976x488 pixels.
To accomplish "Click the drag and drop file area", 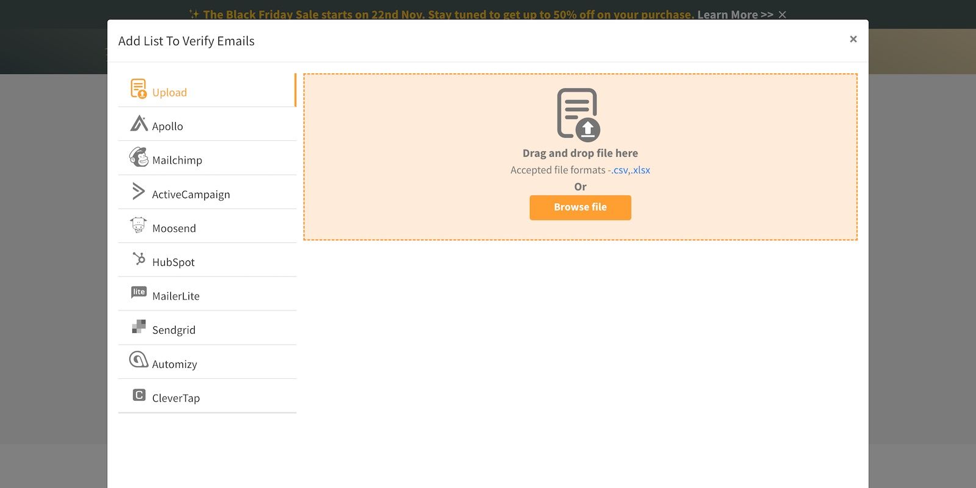I will point(580,157).
